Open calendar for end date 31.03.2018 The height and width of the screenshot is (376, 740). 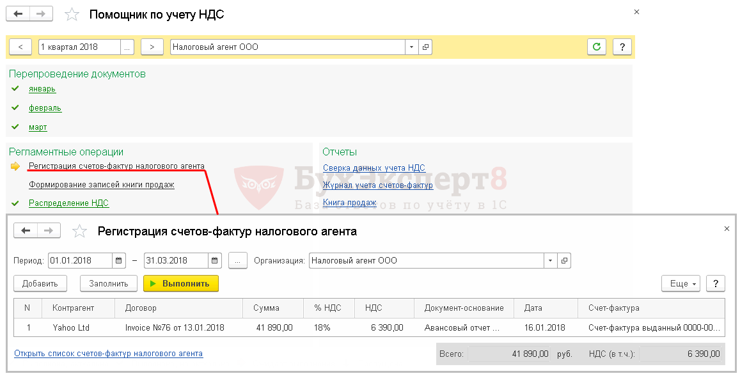coord(215,260)
